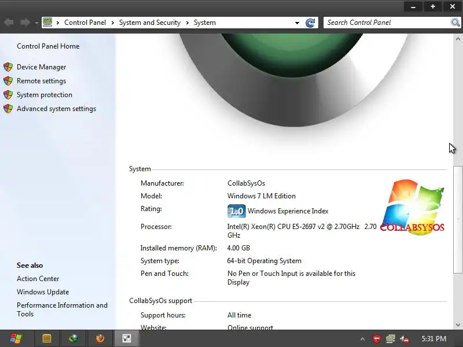Screen dimensions: 463x347
Task: Click the Windows Experience Index link
Action: pos(288,211)
